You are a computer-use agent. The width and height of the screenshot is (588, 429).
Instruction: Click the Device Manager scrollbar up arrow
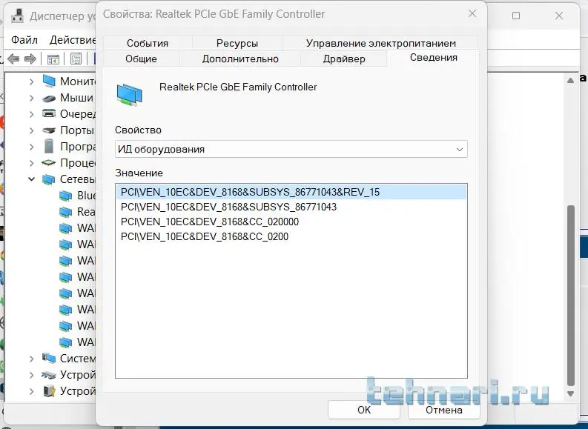570,80
